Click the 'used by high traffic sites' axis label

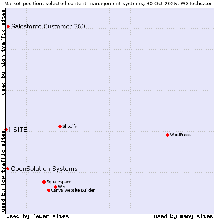tap(3, 52)
